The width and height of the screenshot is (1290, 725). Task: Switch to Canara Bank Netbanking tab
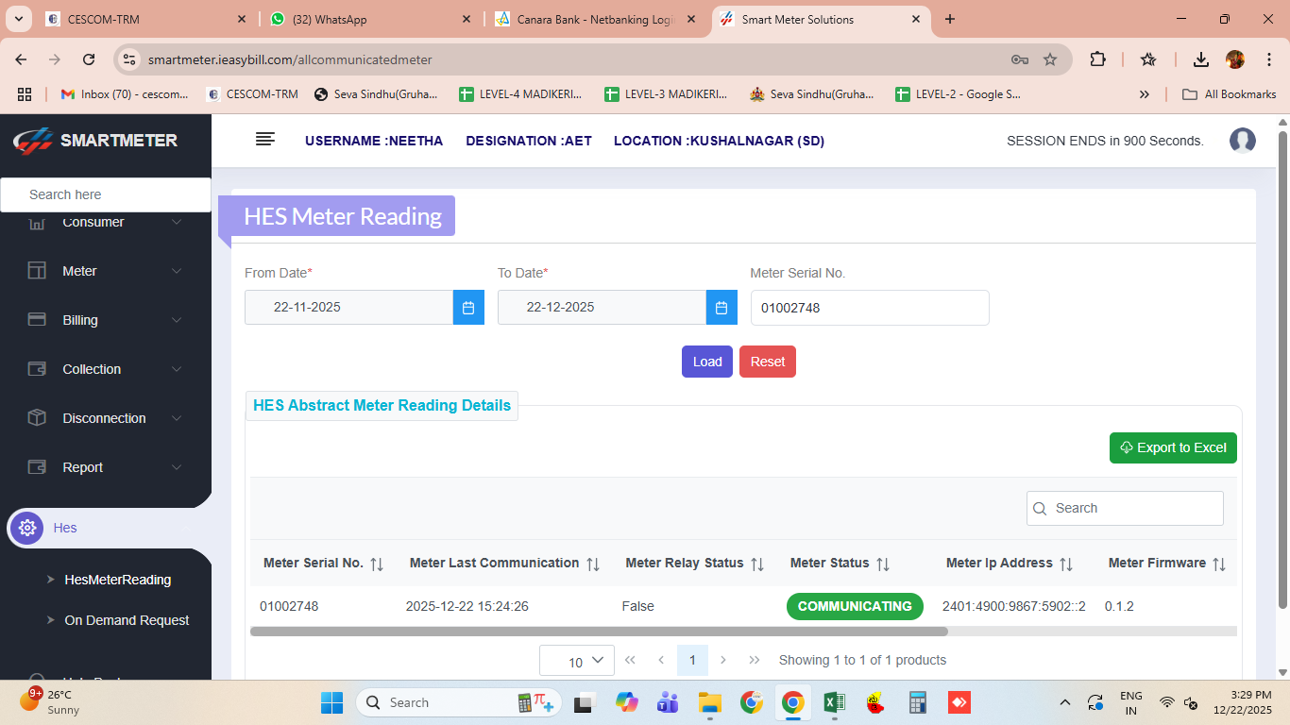tap(596, 19)
